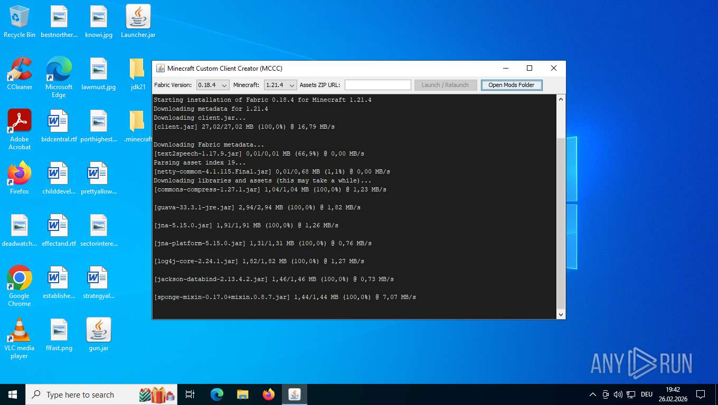
Task: Click Open Mods Folder button
Action: coord(511,85)
